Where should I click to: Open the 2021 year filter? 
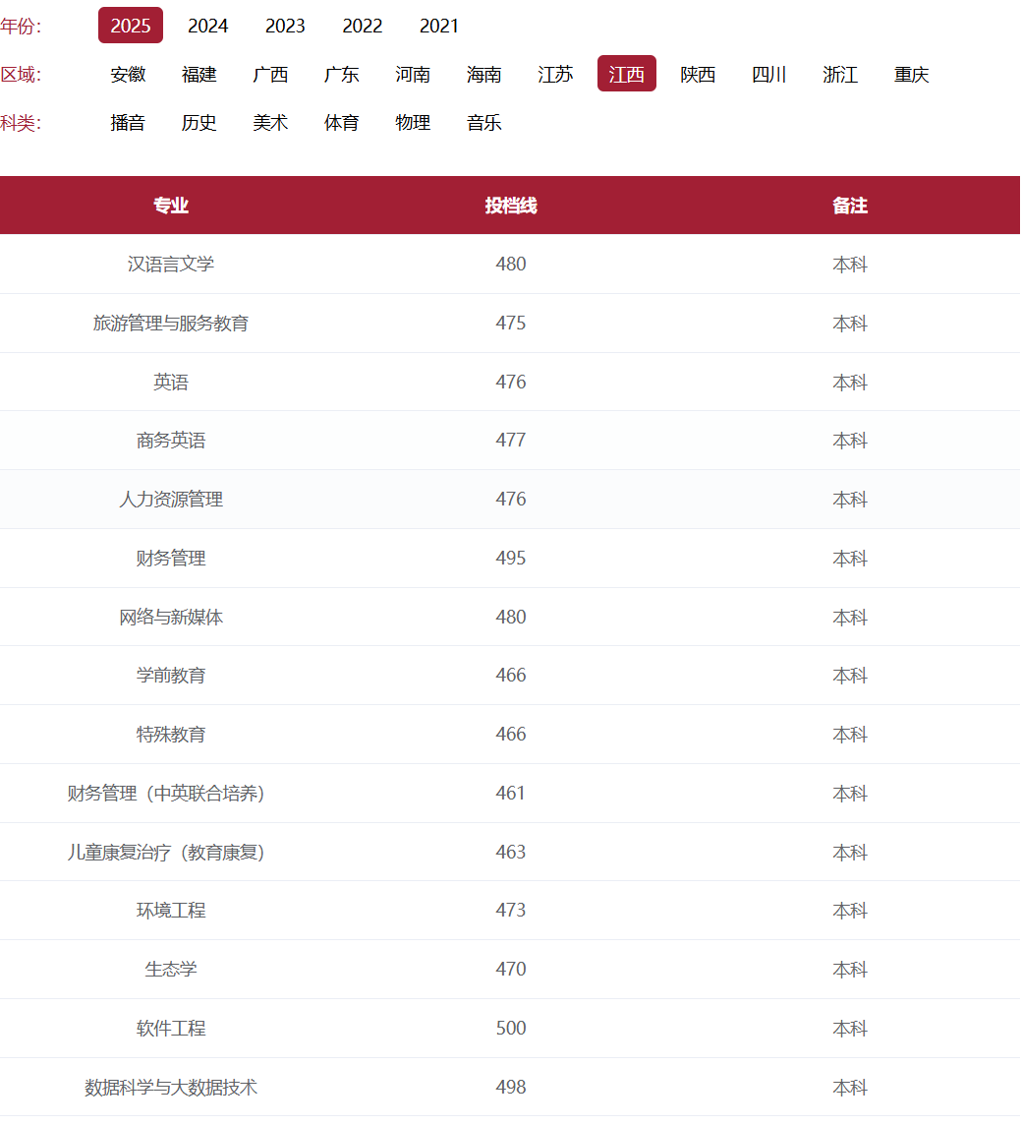pos(438,26)
